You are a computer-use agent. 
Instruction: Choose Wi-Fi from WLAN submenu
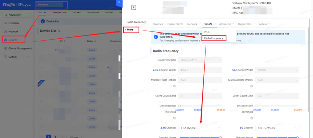click(x=207, y=32)
